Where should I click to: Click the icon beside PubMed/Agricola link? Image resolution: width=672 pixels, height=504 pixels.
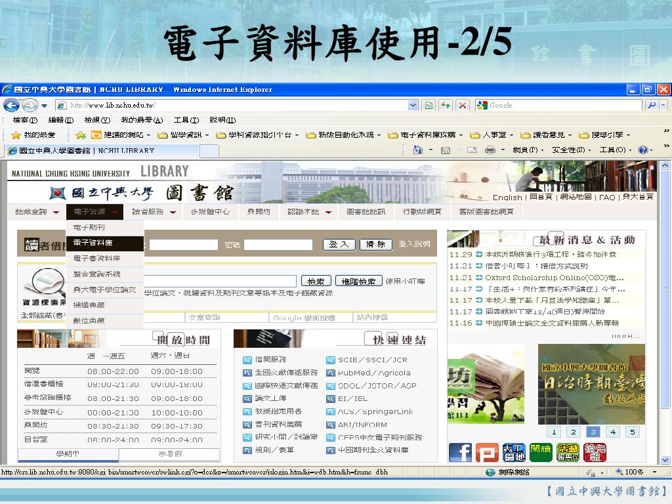pos(331,373)
